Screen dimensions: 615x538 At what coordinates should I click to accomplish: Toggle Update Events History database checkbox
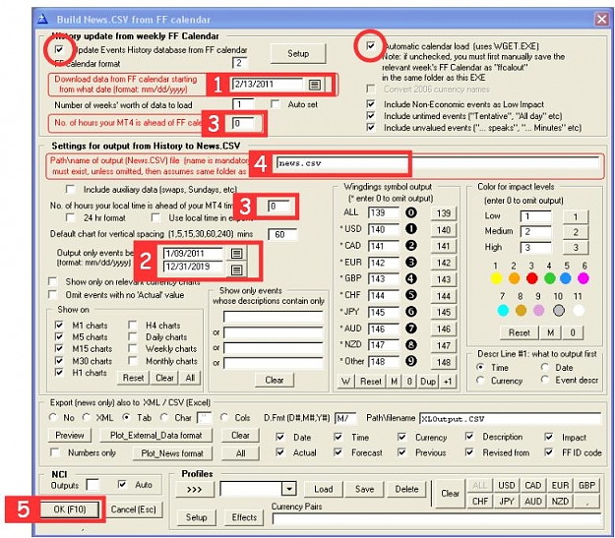coord(59,49)
